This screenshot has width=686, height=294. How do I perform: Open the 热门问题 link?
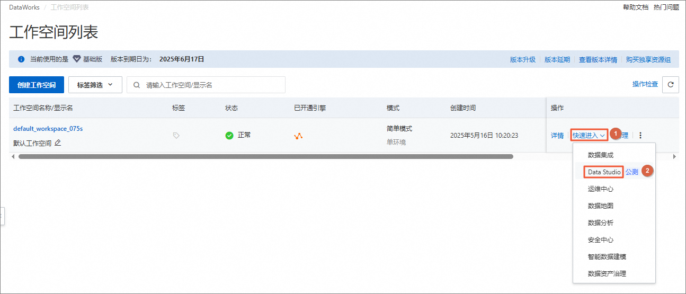pos(666,7)
